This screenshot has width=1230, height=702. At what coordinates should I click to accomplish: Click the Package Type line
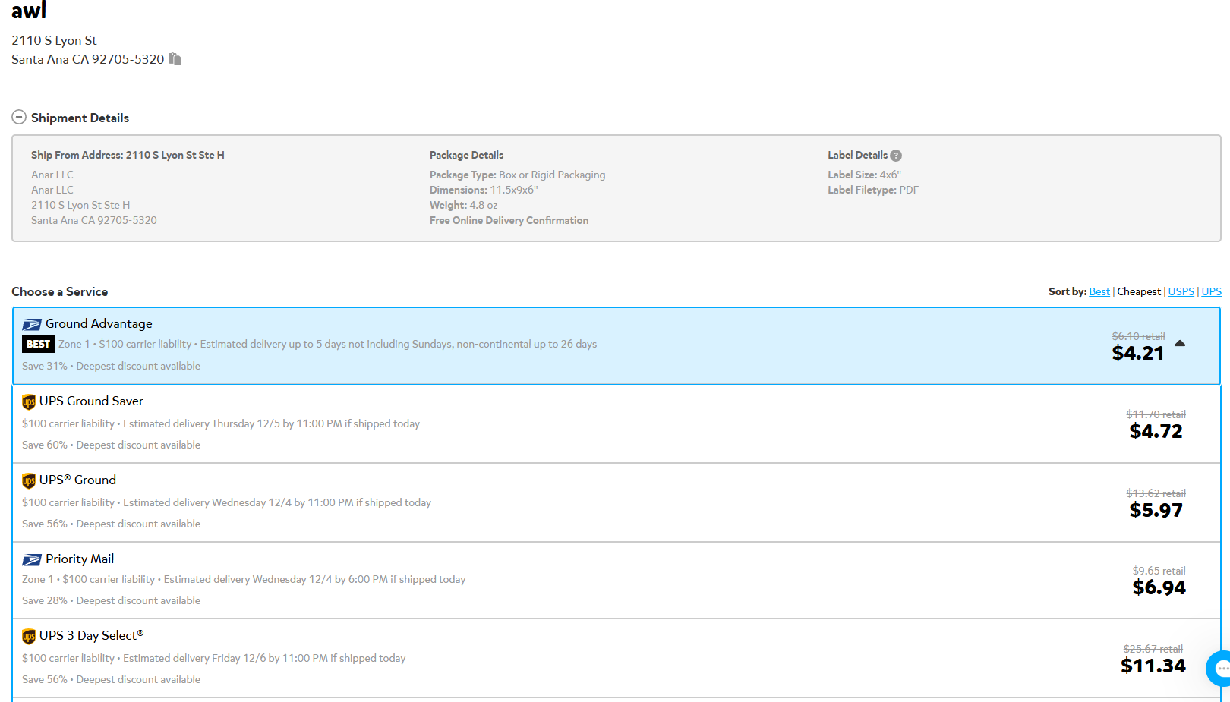tap(518, 175)
